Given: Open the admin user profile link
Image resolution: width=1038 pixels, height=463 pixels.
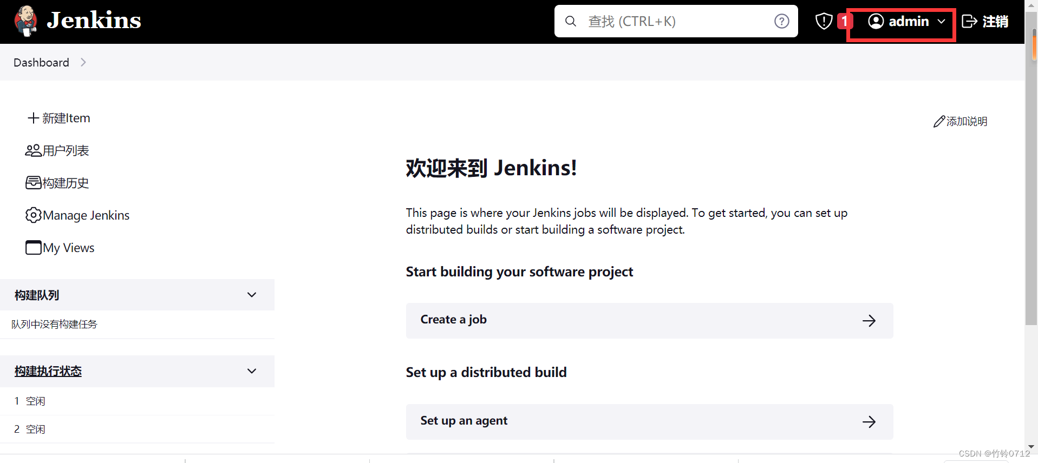Looking at the screenshot, I should pos(909,21).
